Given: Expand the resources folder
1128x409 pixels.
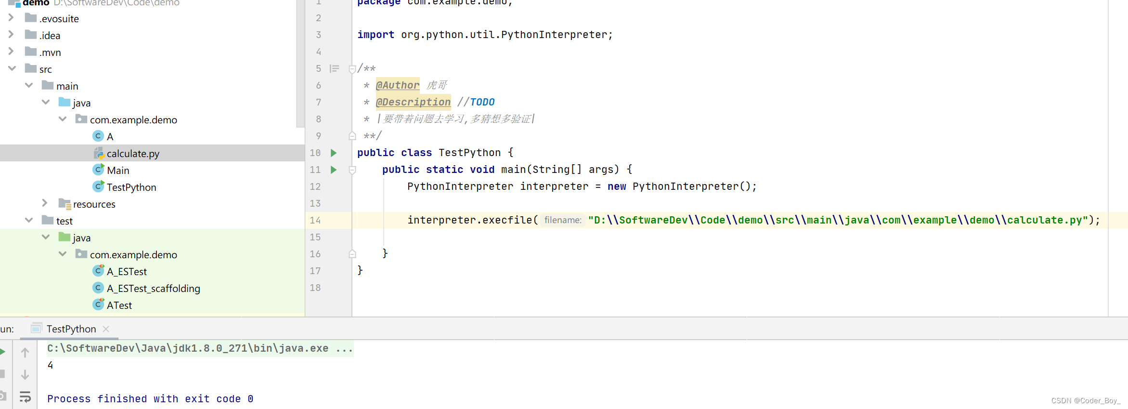Looking at the screenshot, I should click(x=45, y=203).
